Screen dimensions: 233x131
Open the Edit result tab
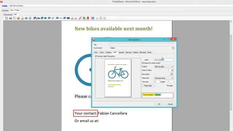(x=143, y=52)
